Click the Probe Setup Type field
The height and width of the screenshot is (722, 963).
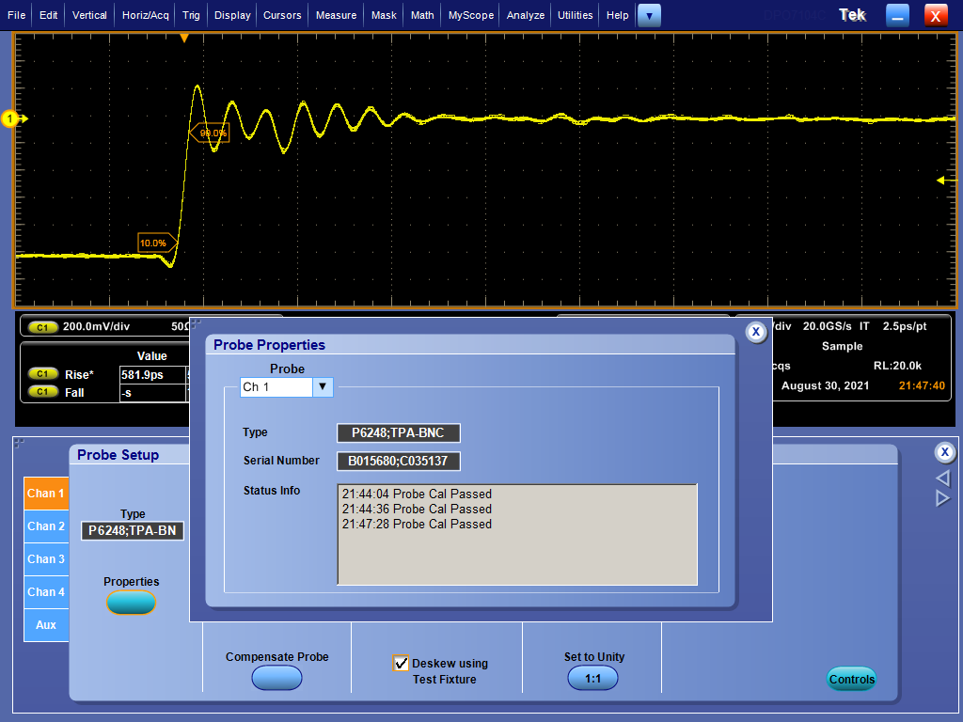133,530
